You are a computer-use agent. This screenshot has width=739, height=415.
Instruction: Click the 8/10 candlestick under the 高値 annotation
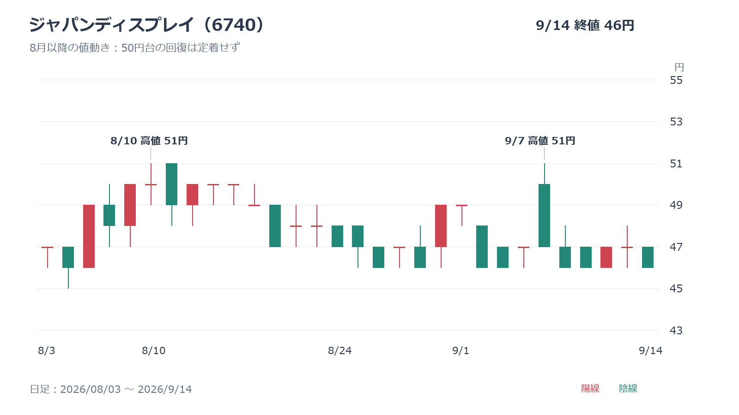point(151,184)
